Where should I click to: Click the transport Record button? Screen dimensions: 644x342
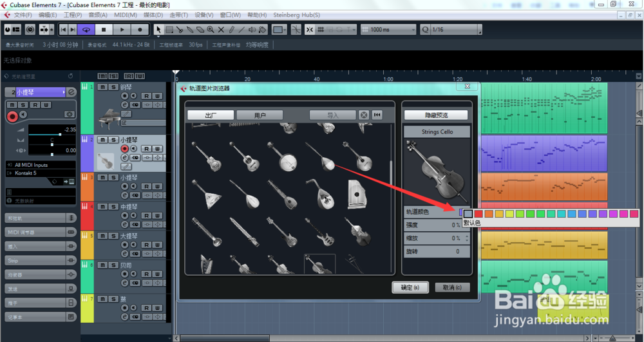point(140,30)
